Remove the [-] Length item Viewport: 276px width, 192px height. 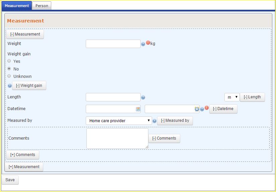[252, 97]
